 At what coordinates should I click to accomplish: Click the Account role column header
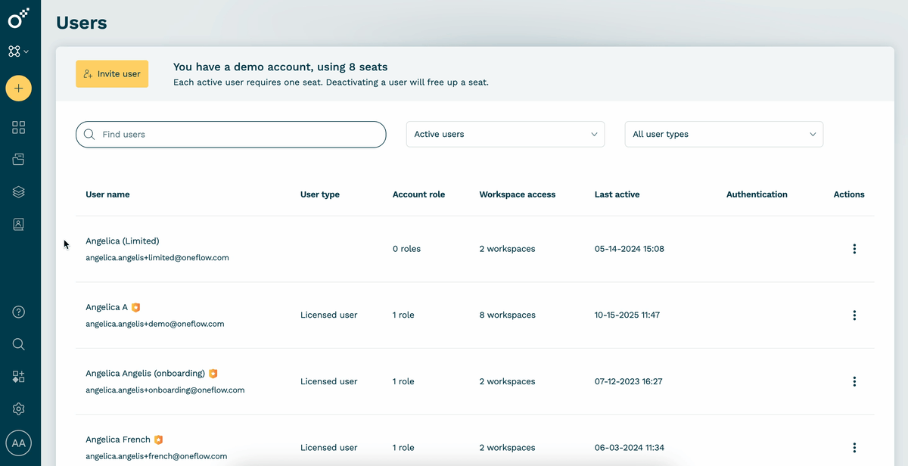click(418, 194)
